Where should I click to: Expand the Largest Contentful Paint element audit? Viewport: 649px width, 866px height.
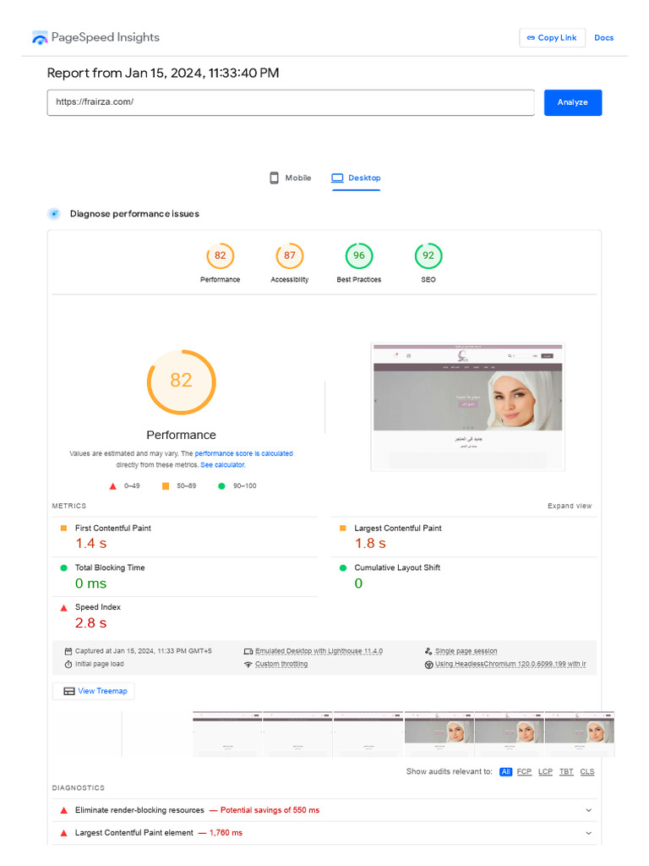(324, 833)
